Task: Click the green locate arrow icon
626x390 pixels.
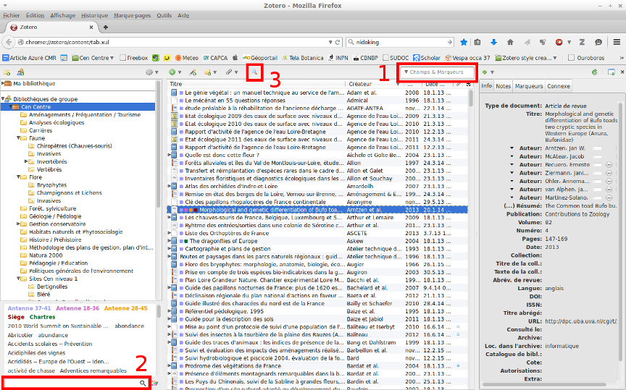Action: click(485, 72)
